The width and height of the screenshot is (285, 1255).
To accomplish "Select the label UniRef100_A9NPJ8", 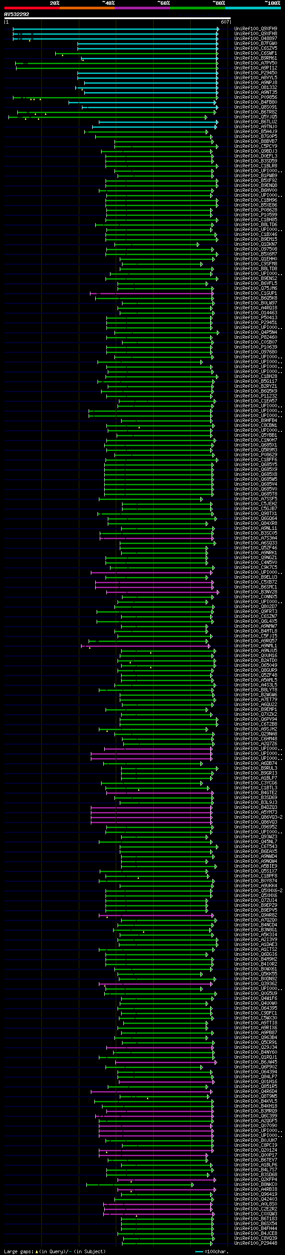I will pos(256,82).
